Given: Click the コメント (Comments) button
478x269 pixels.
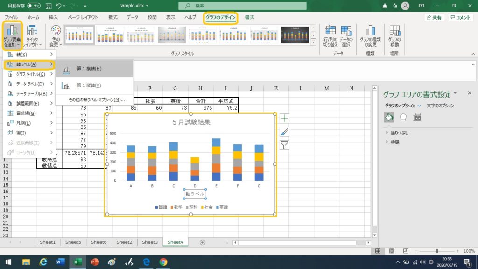Looking at the screenshot, I should 461,17.
